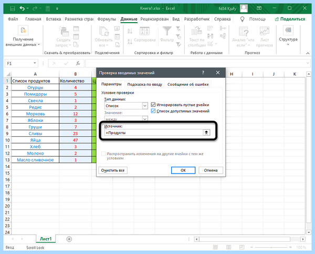315x254 pixels.
Task: Click the Redo arrow icon
Action: 35,8
